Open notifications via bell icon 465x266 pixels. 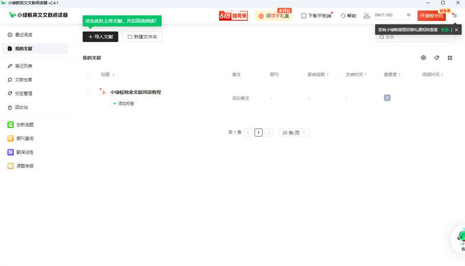[455, 16]
